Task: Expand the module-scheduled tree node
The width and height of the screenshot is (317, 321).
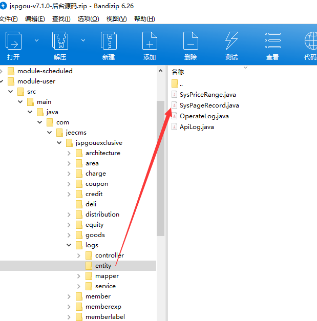Action: [x=1, y=71]
